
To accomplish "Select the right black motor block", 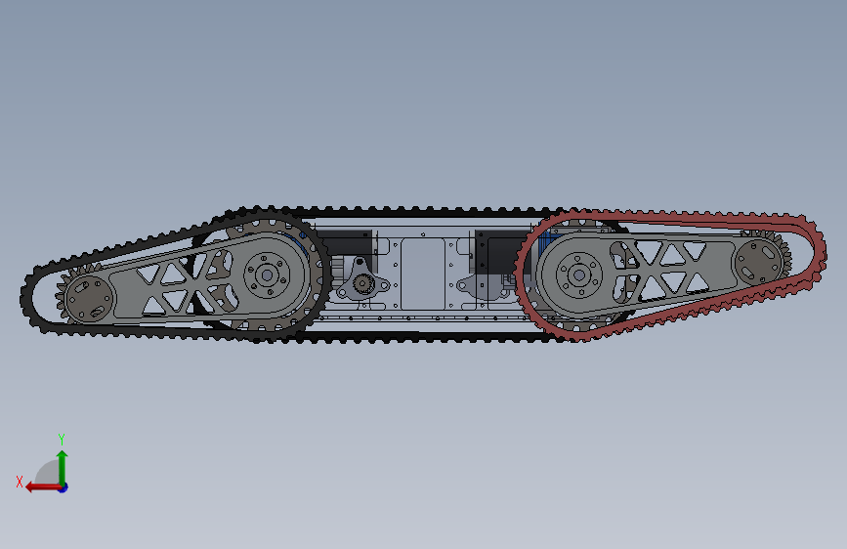I will click(x=501, y=250).
